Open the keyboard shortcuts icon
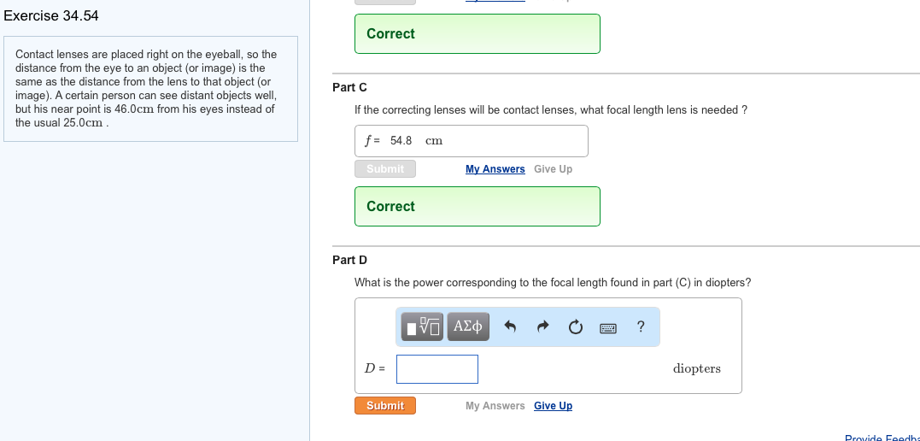This screenshot has height=441, width=920. (x=608, y=327)
